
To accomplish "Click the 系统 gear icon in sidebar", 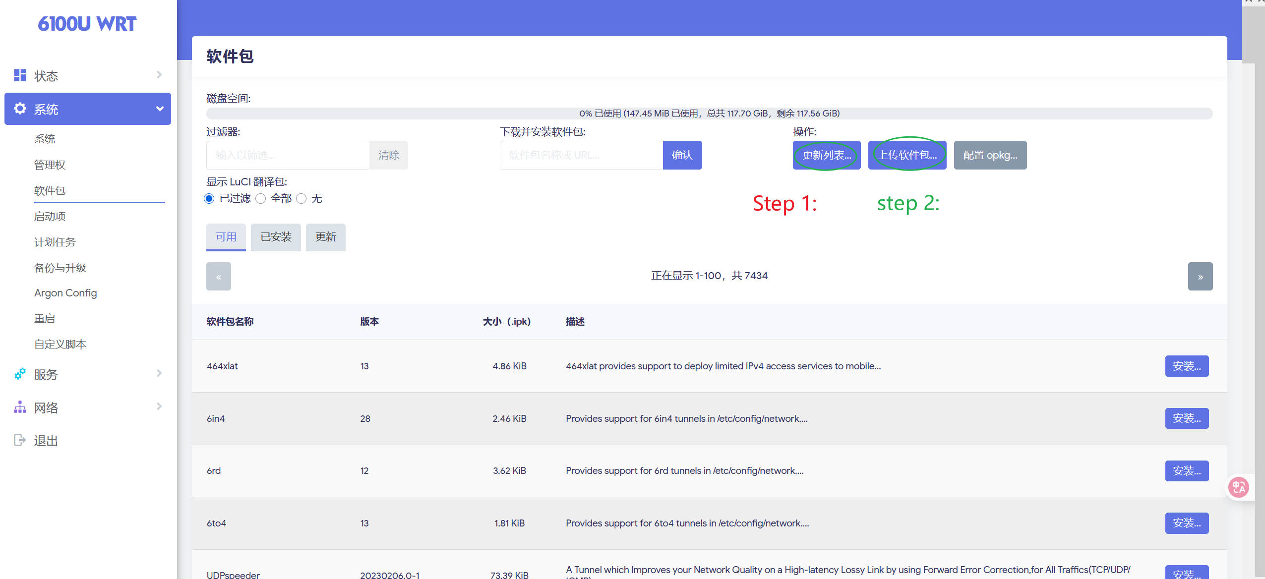I will pos(20,109).
